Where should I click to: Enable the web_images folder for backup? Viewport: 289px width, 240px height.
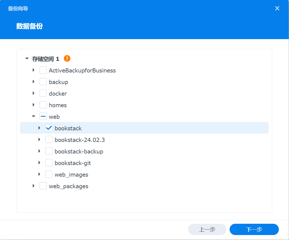point(49,174)
